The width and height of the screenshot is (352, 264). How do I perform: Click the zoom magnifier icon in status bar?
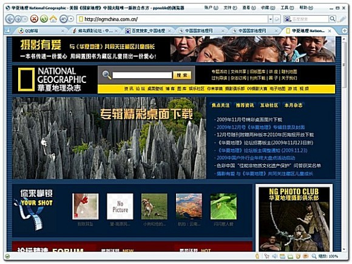coord(314,256)
